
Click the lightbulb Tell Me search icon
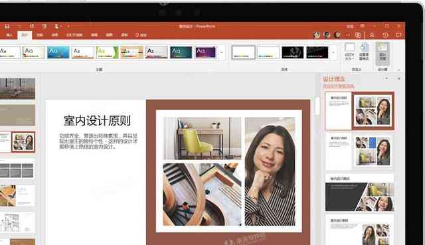tap(137, 35)
